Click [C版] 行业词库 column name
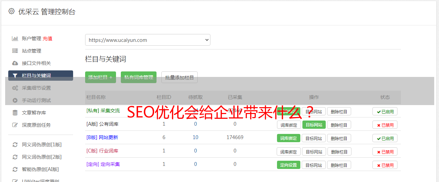The height and width of the screenshot is (182, 439). point(102,151)
